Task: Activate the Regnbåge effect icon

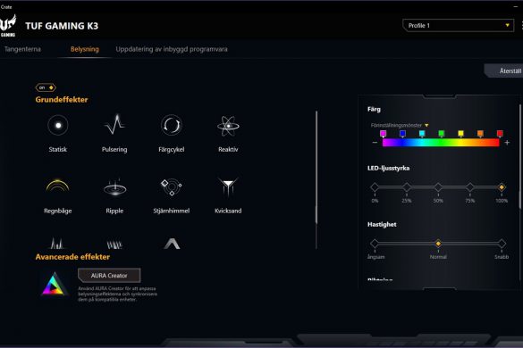Action: pyautogui.click(x=57, y=186)
